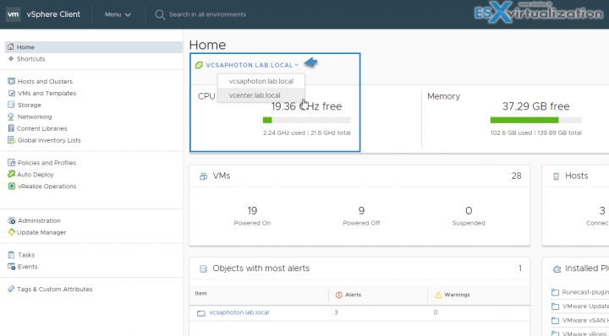The height and width of the screenshot is (336, 609).
Task: Open the Auto Deploy icon
Action: (x=11, y=175)
